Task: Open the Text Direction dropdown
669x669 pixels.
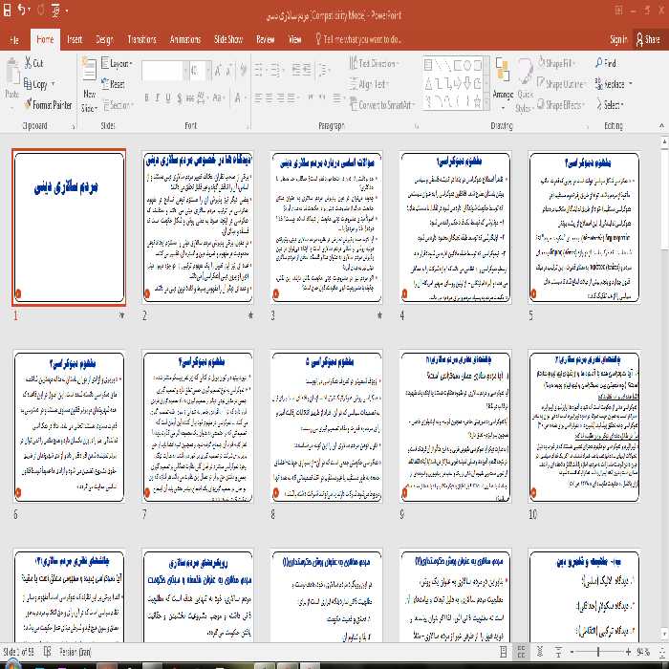Action: (x=374, y=63)
